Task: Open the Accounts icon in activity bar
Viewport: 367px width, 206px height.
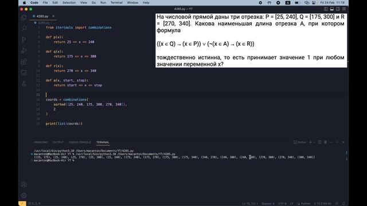Action: click(24, 184)
